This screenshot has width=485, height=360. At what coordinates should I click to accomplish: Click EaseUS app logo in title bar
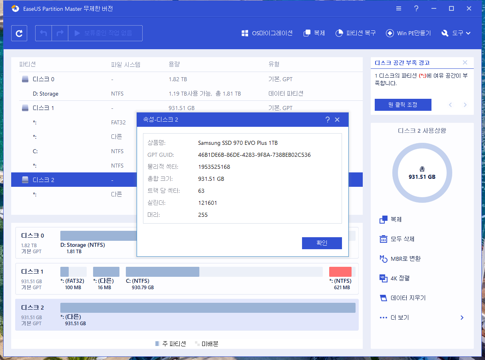pos(15,8)
